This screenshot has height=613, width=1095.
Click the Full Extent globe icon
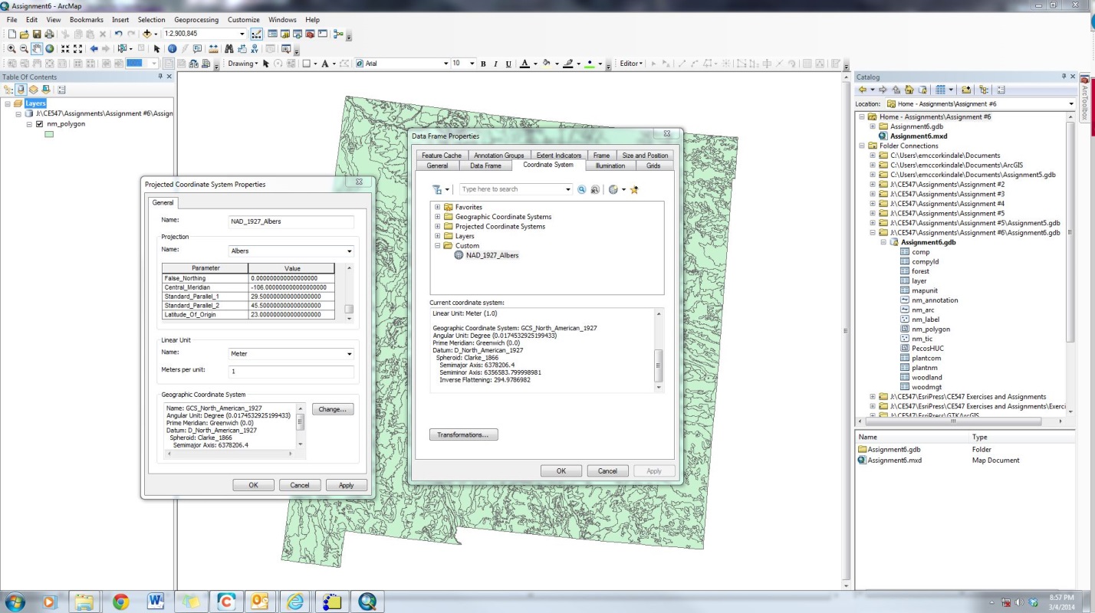click(50, 48)
